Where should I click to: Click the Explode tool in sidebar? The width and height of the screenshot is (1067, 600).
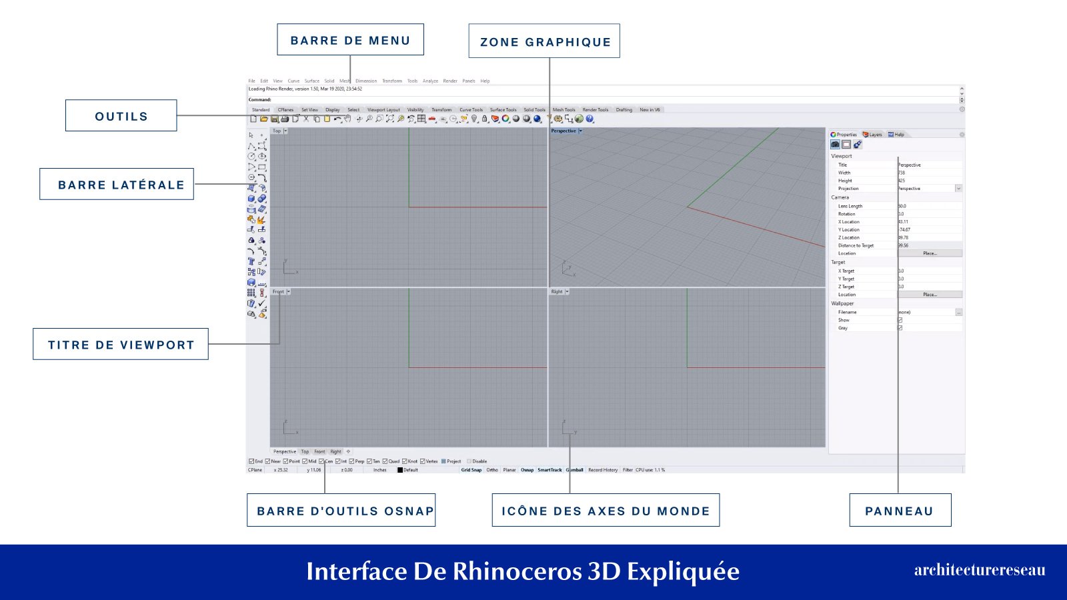(261, 220)
